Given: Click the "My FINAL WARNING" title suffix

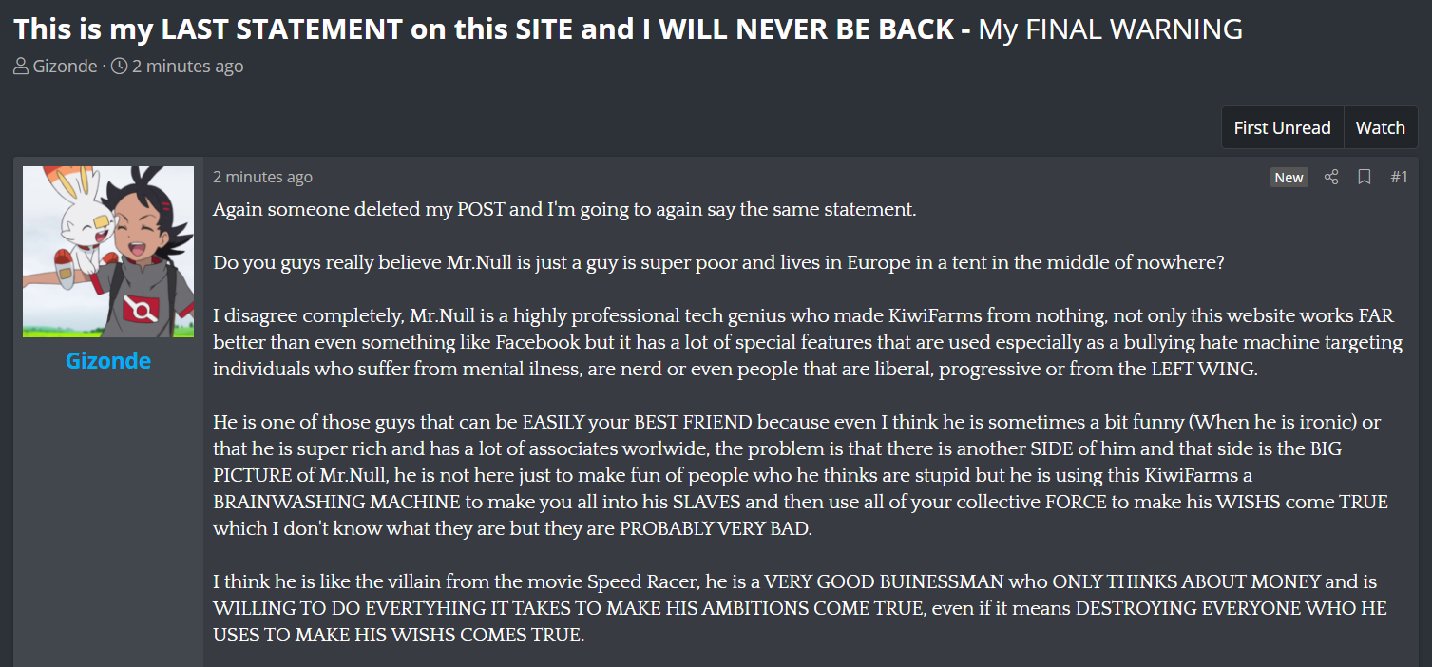Looking at the screenshot, I should coord(1110,29).
